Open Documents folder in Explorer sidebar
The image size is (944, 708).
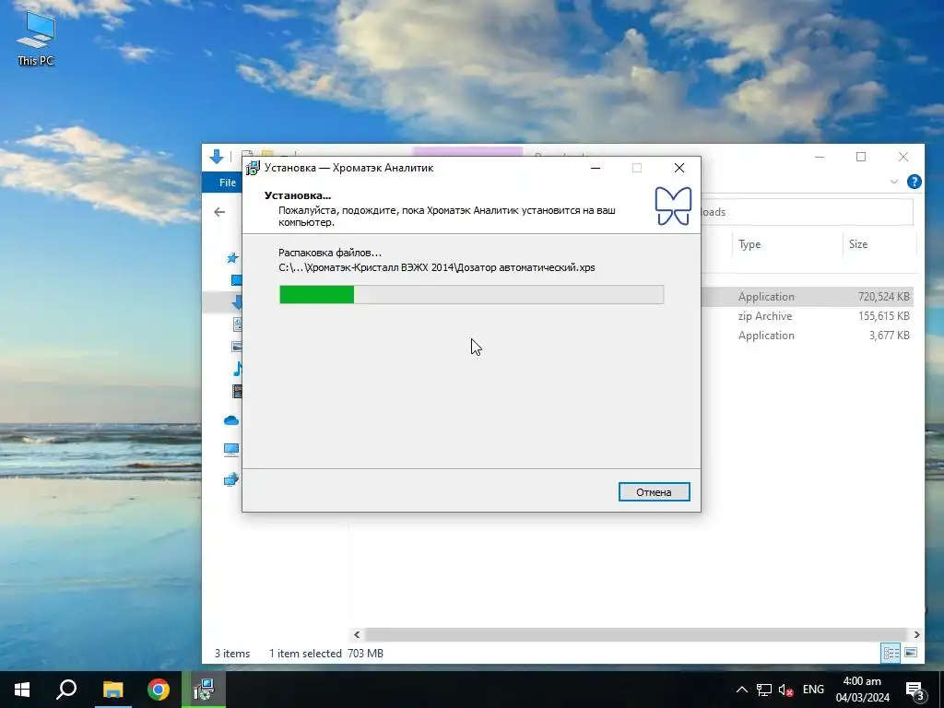[237, 324]
